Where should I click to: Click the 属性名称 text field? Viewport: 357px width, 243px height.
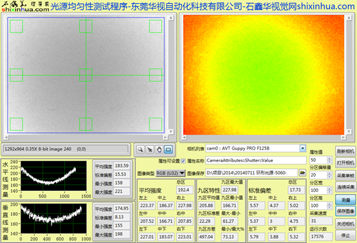point(256,160)
